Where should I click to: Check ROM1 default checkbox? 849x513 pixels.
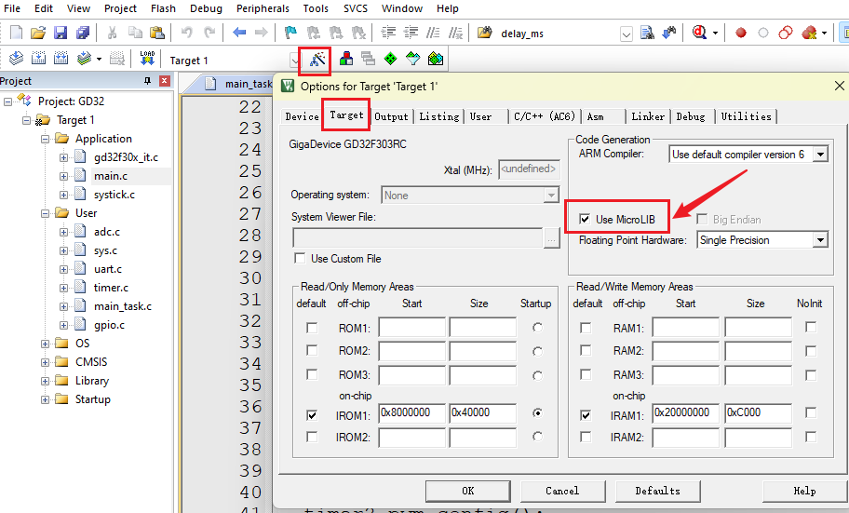click(312, 328)
